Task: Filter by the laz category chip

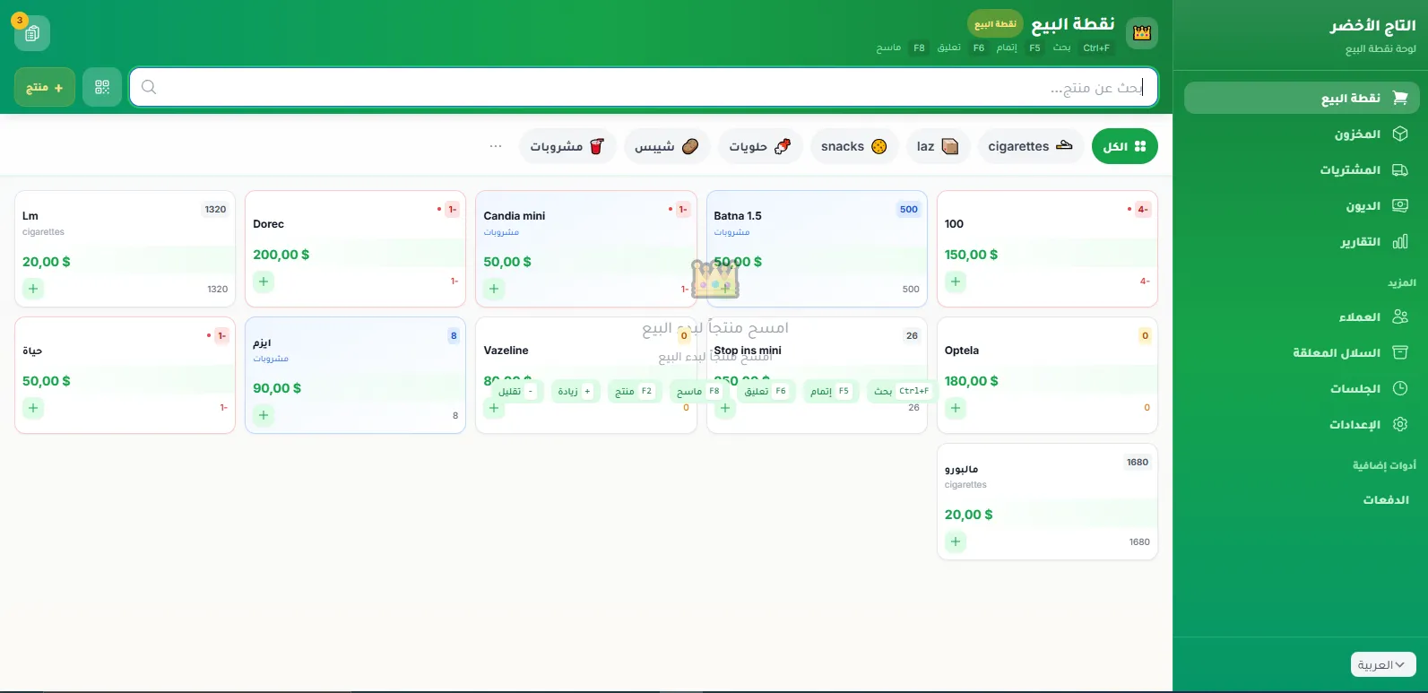Action: (938, 146)
